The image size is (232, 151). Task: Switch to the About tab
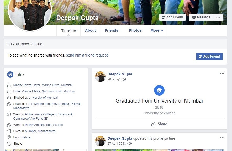(90, 30)
